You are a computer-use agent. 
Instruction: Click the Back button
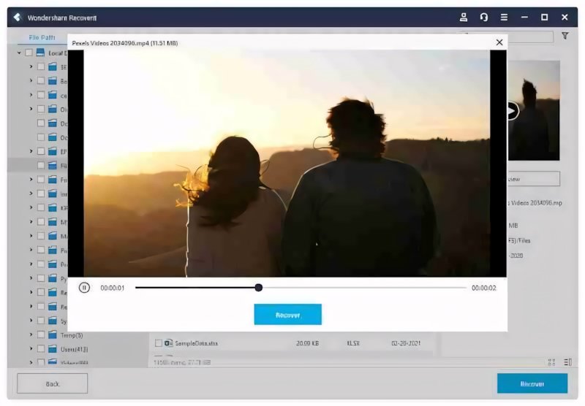pos(52,383)
